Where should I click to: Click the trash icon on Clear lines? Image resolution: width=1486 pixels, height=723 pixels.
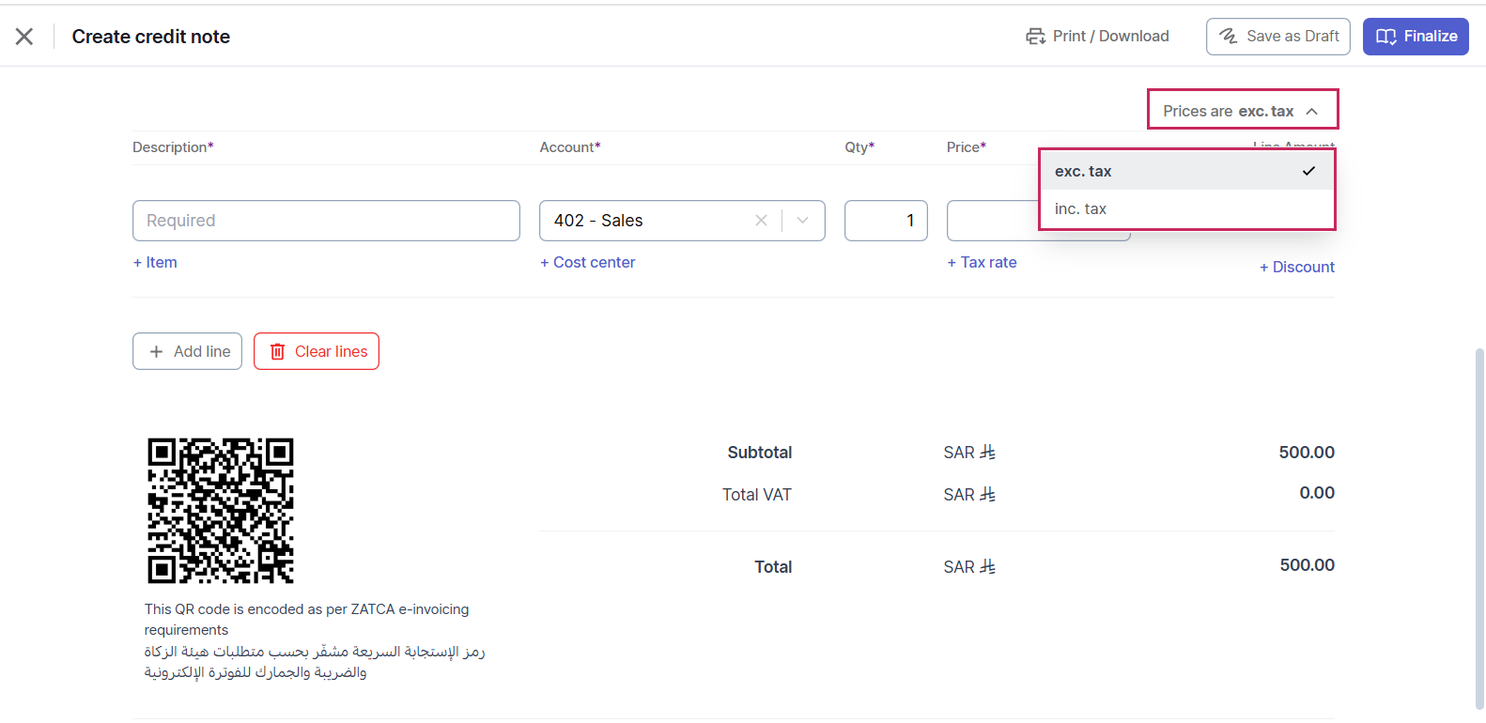(278, 352)
